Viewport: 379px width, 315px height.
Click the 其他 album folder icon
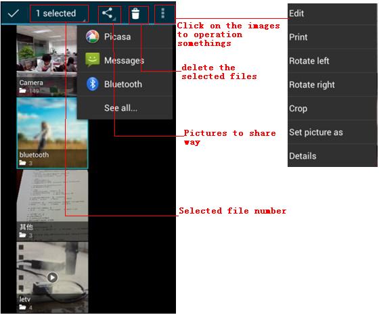coord(22,235)
